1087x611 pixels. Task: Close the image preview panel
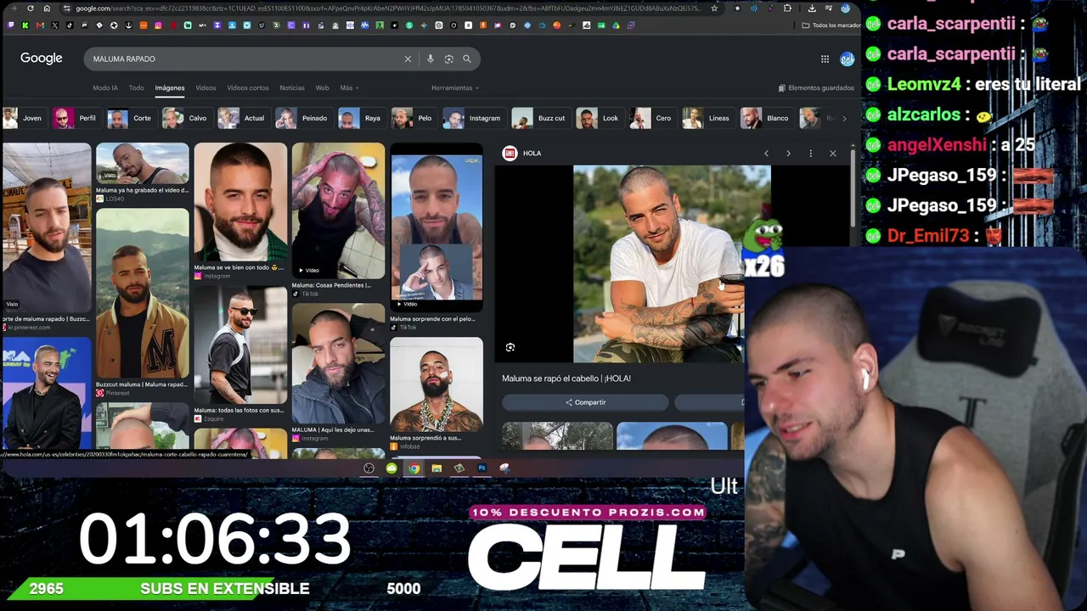[833, 154]
